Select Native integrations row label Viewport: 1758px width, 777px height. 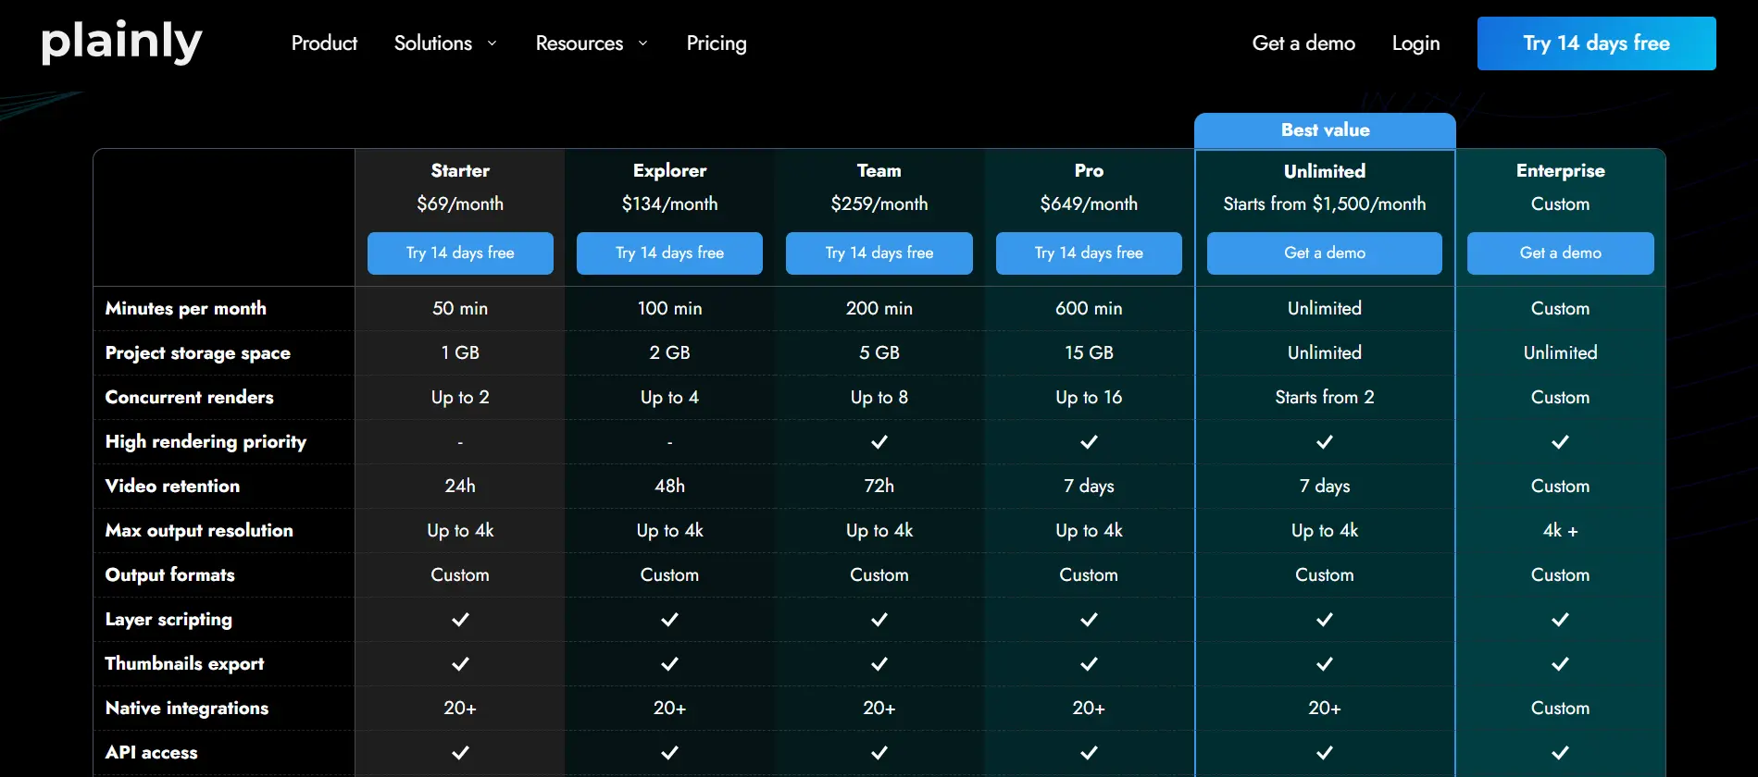[187, 708]
